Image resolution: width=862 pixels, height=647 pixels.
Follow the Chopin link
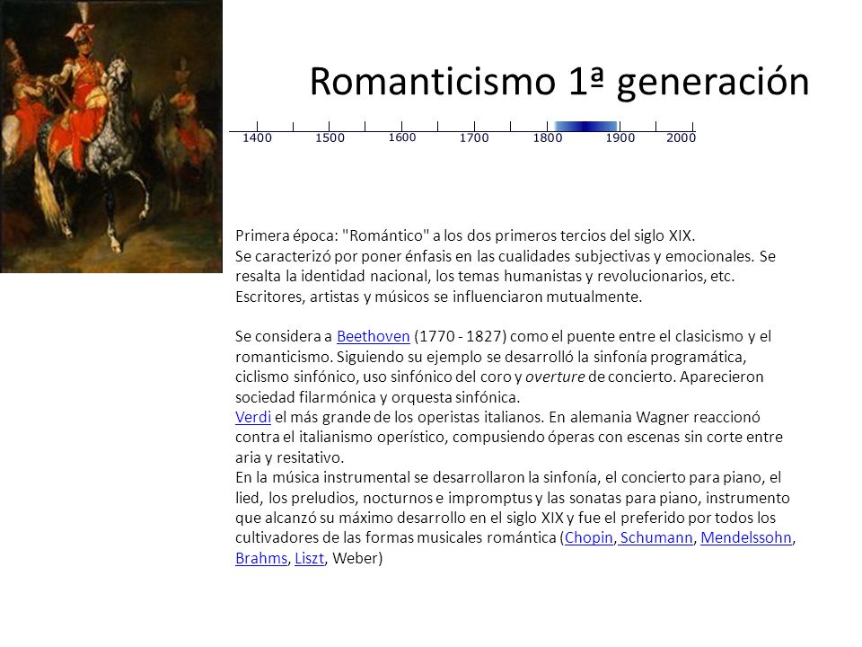(x=588, y=537)
